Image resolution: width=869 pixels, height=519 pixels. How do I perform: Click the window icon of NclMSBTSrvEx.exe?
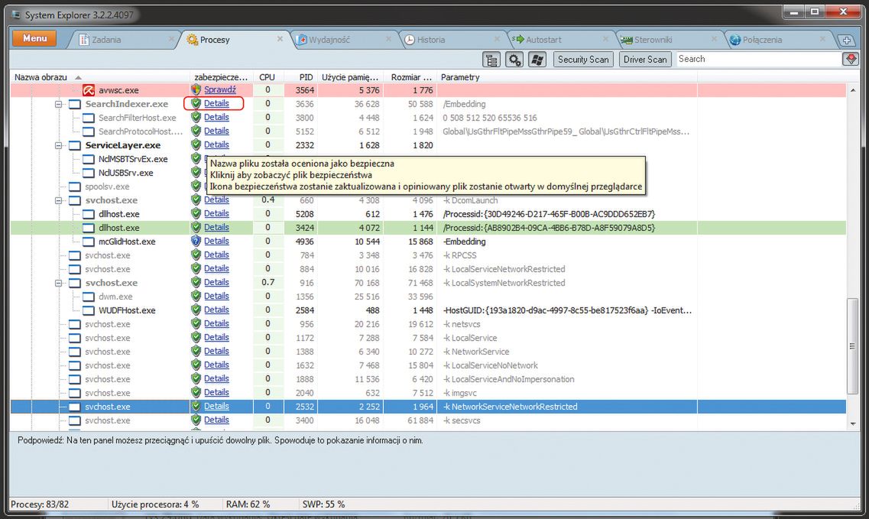[x=89, y=159]
